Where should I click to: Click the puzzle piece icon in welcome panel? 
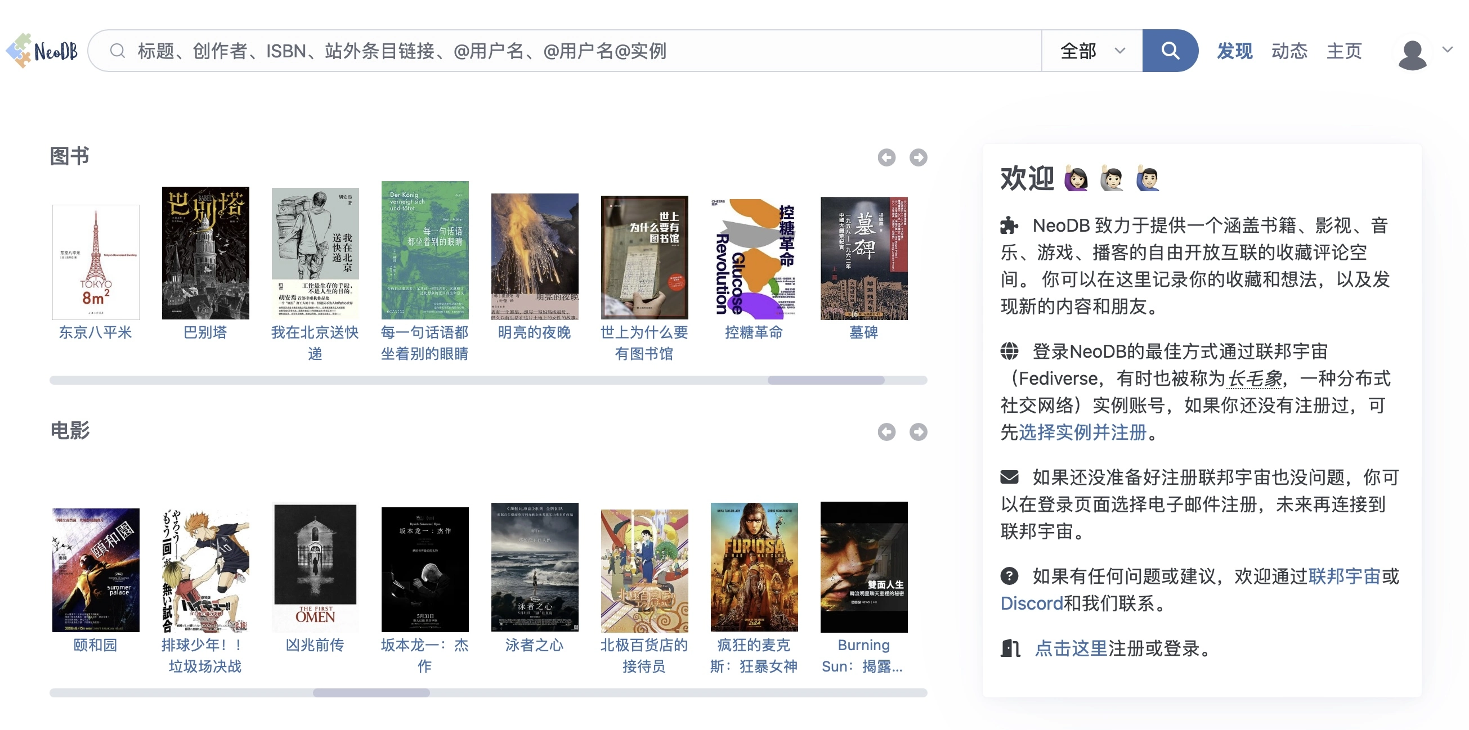point(1009,226)
